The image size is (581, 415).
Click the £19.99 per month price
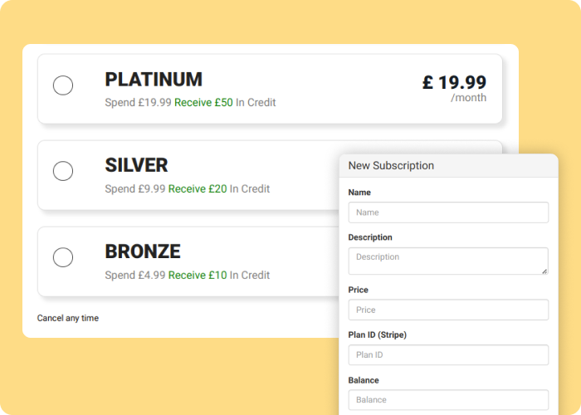click(x=454, y=83)
